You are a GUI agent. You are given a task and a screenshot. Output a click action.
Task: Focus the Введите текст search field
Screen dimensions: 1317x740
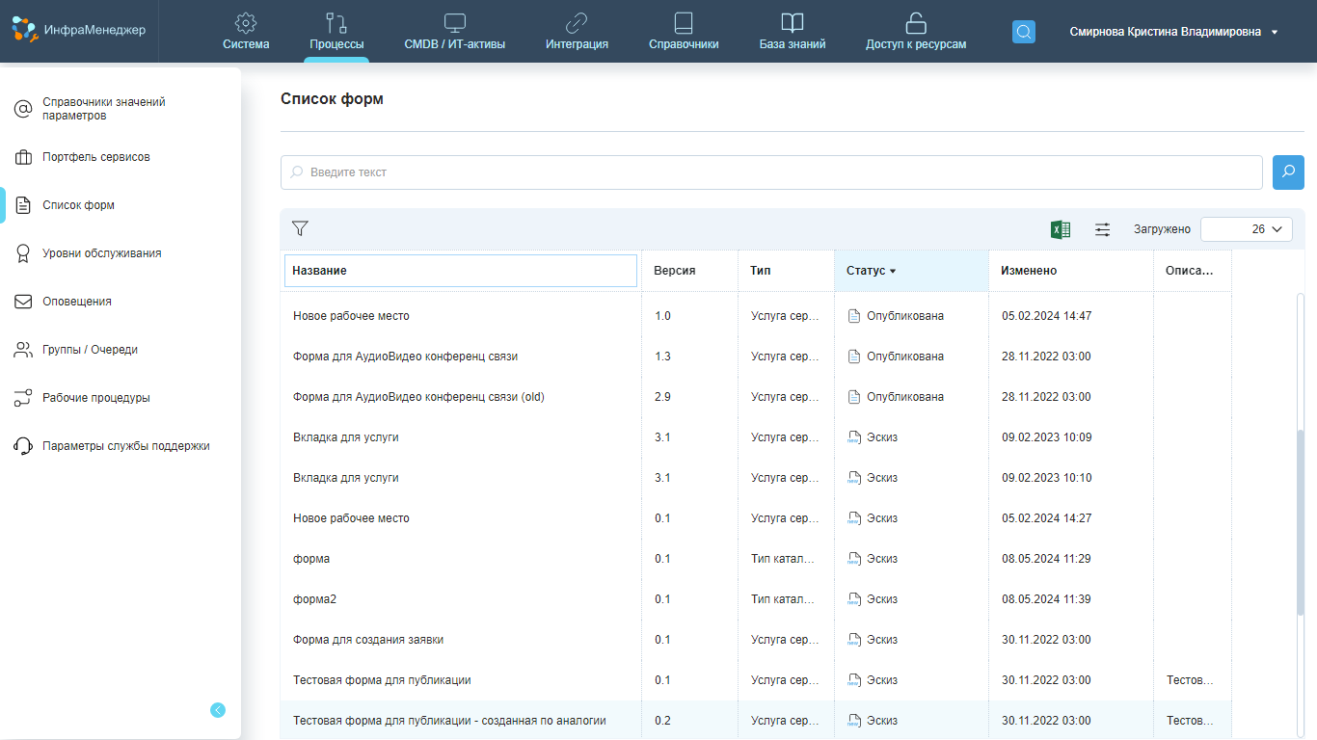771,172
